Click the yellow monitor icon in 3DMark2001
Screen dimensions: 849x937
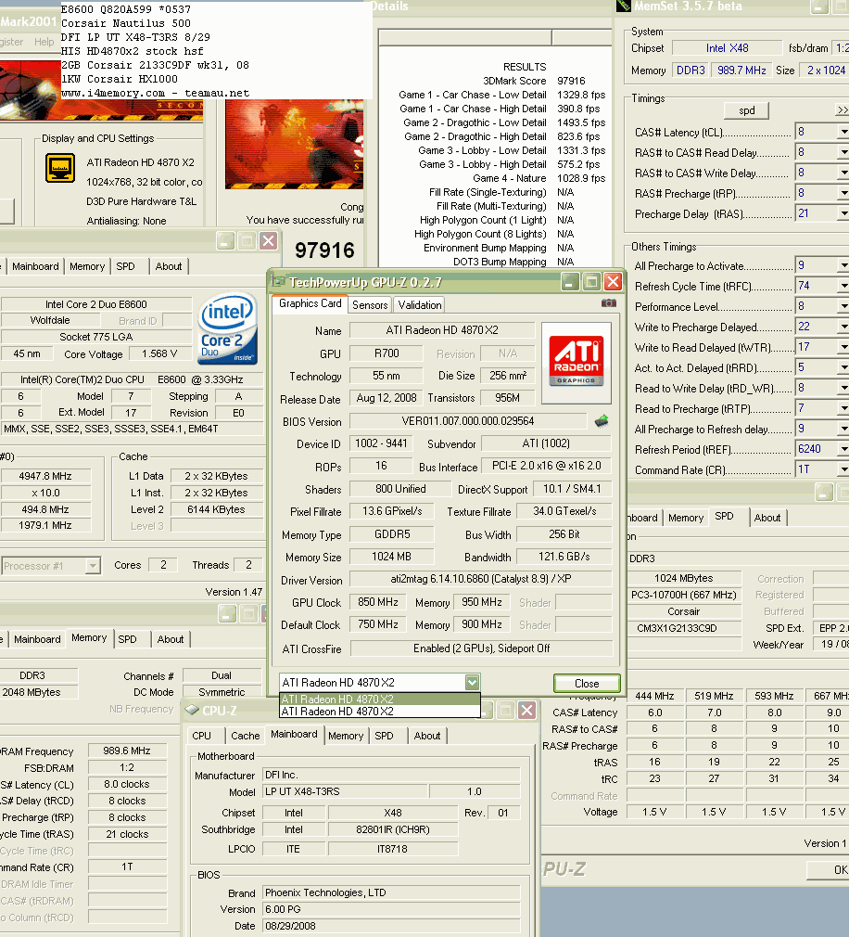[60, 168]
